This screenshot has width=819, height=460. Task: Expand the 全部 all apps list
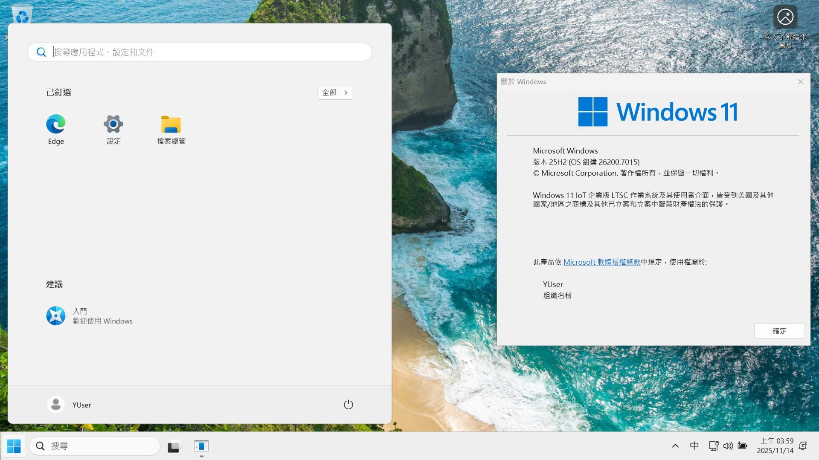tap(335, 93)
